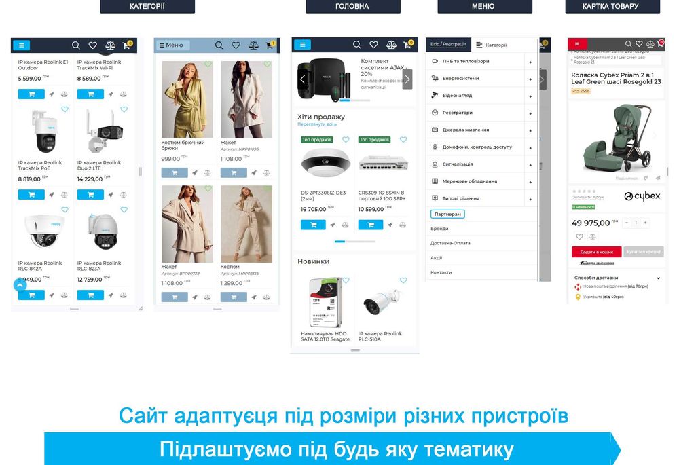Click Хіти продажу carousel progress bar
Screen dimensions: 679x465
coord(354,241)
